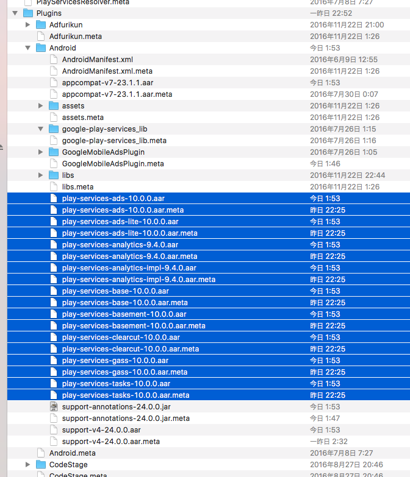Click the Plugins date 一昨日 22:52

click(x=331, y=13)
